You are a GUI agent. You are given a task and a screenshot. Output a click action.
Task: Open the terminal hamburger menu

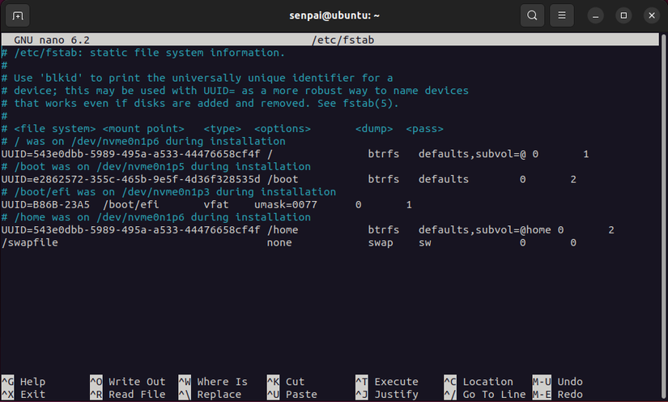pos(562,15)
